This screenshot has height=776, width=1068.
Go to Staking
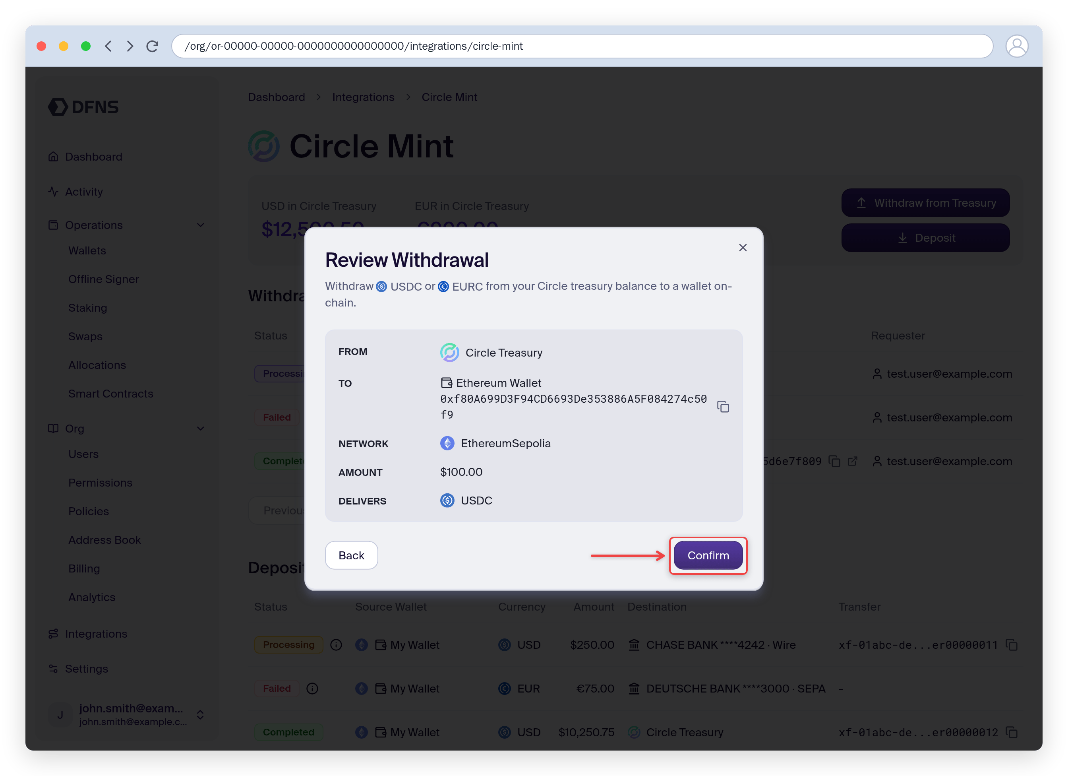coord(87,308)
